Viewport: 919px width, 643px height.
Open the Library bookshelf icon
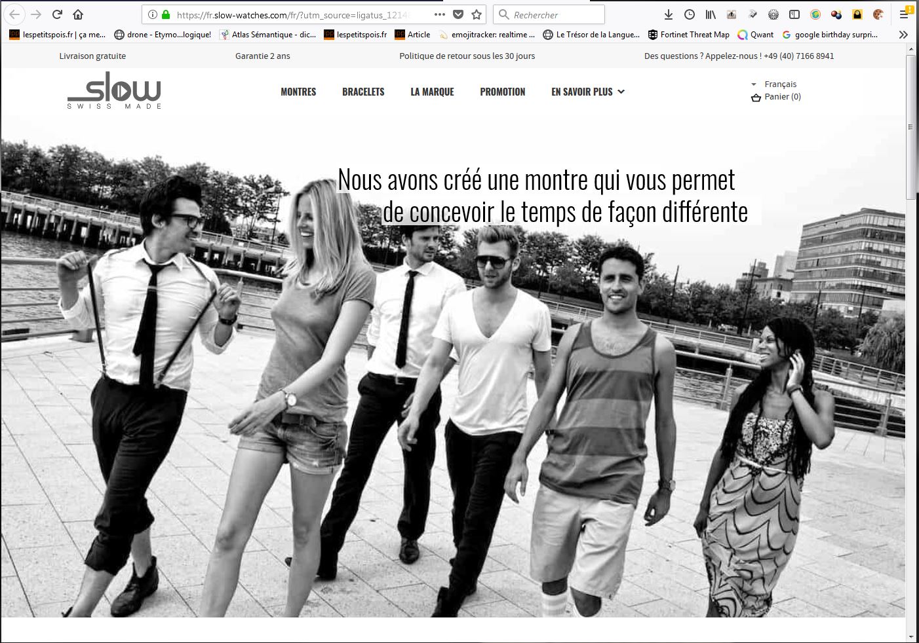711,14
